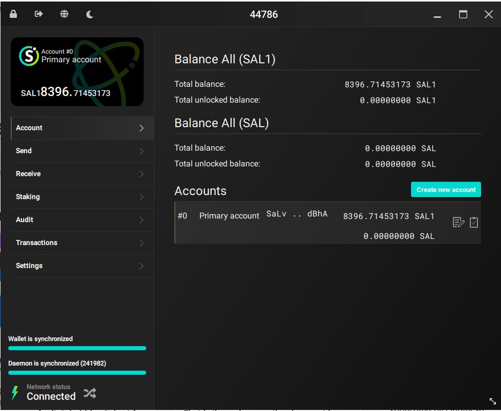Click Connected network status text
Image resolution: width=501 pixels, height=411 pixels.
[x=51, y=396]
